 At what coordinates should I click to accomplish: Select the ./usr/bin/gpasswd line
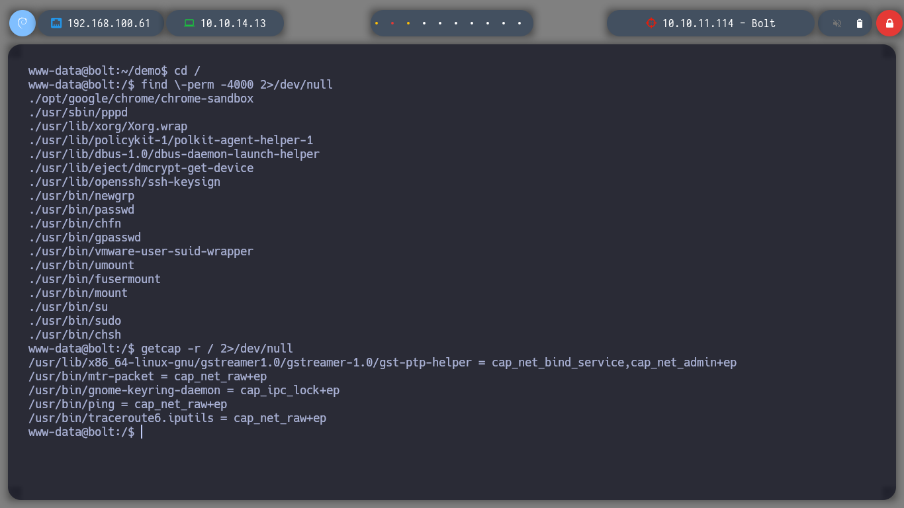point(85,237)
